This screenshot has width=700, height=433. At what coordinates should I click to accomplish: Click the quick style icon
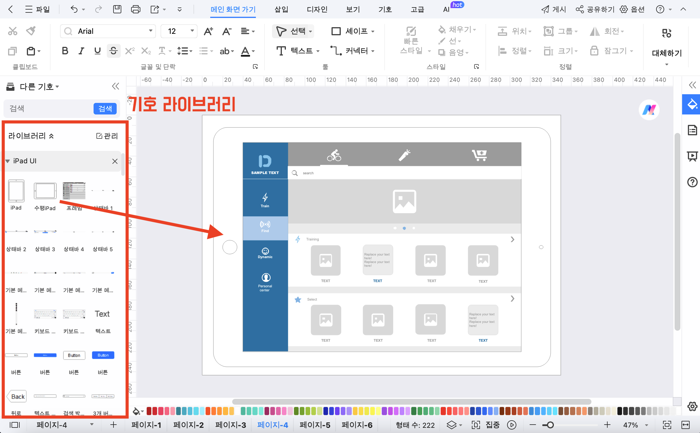tap(411, 31)
